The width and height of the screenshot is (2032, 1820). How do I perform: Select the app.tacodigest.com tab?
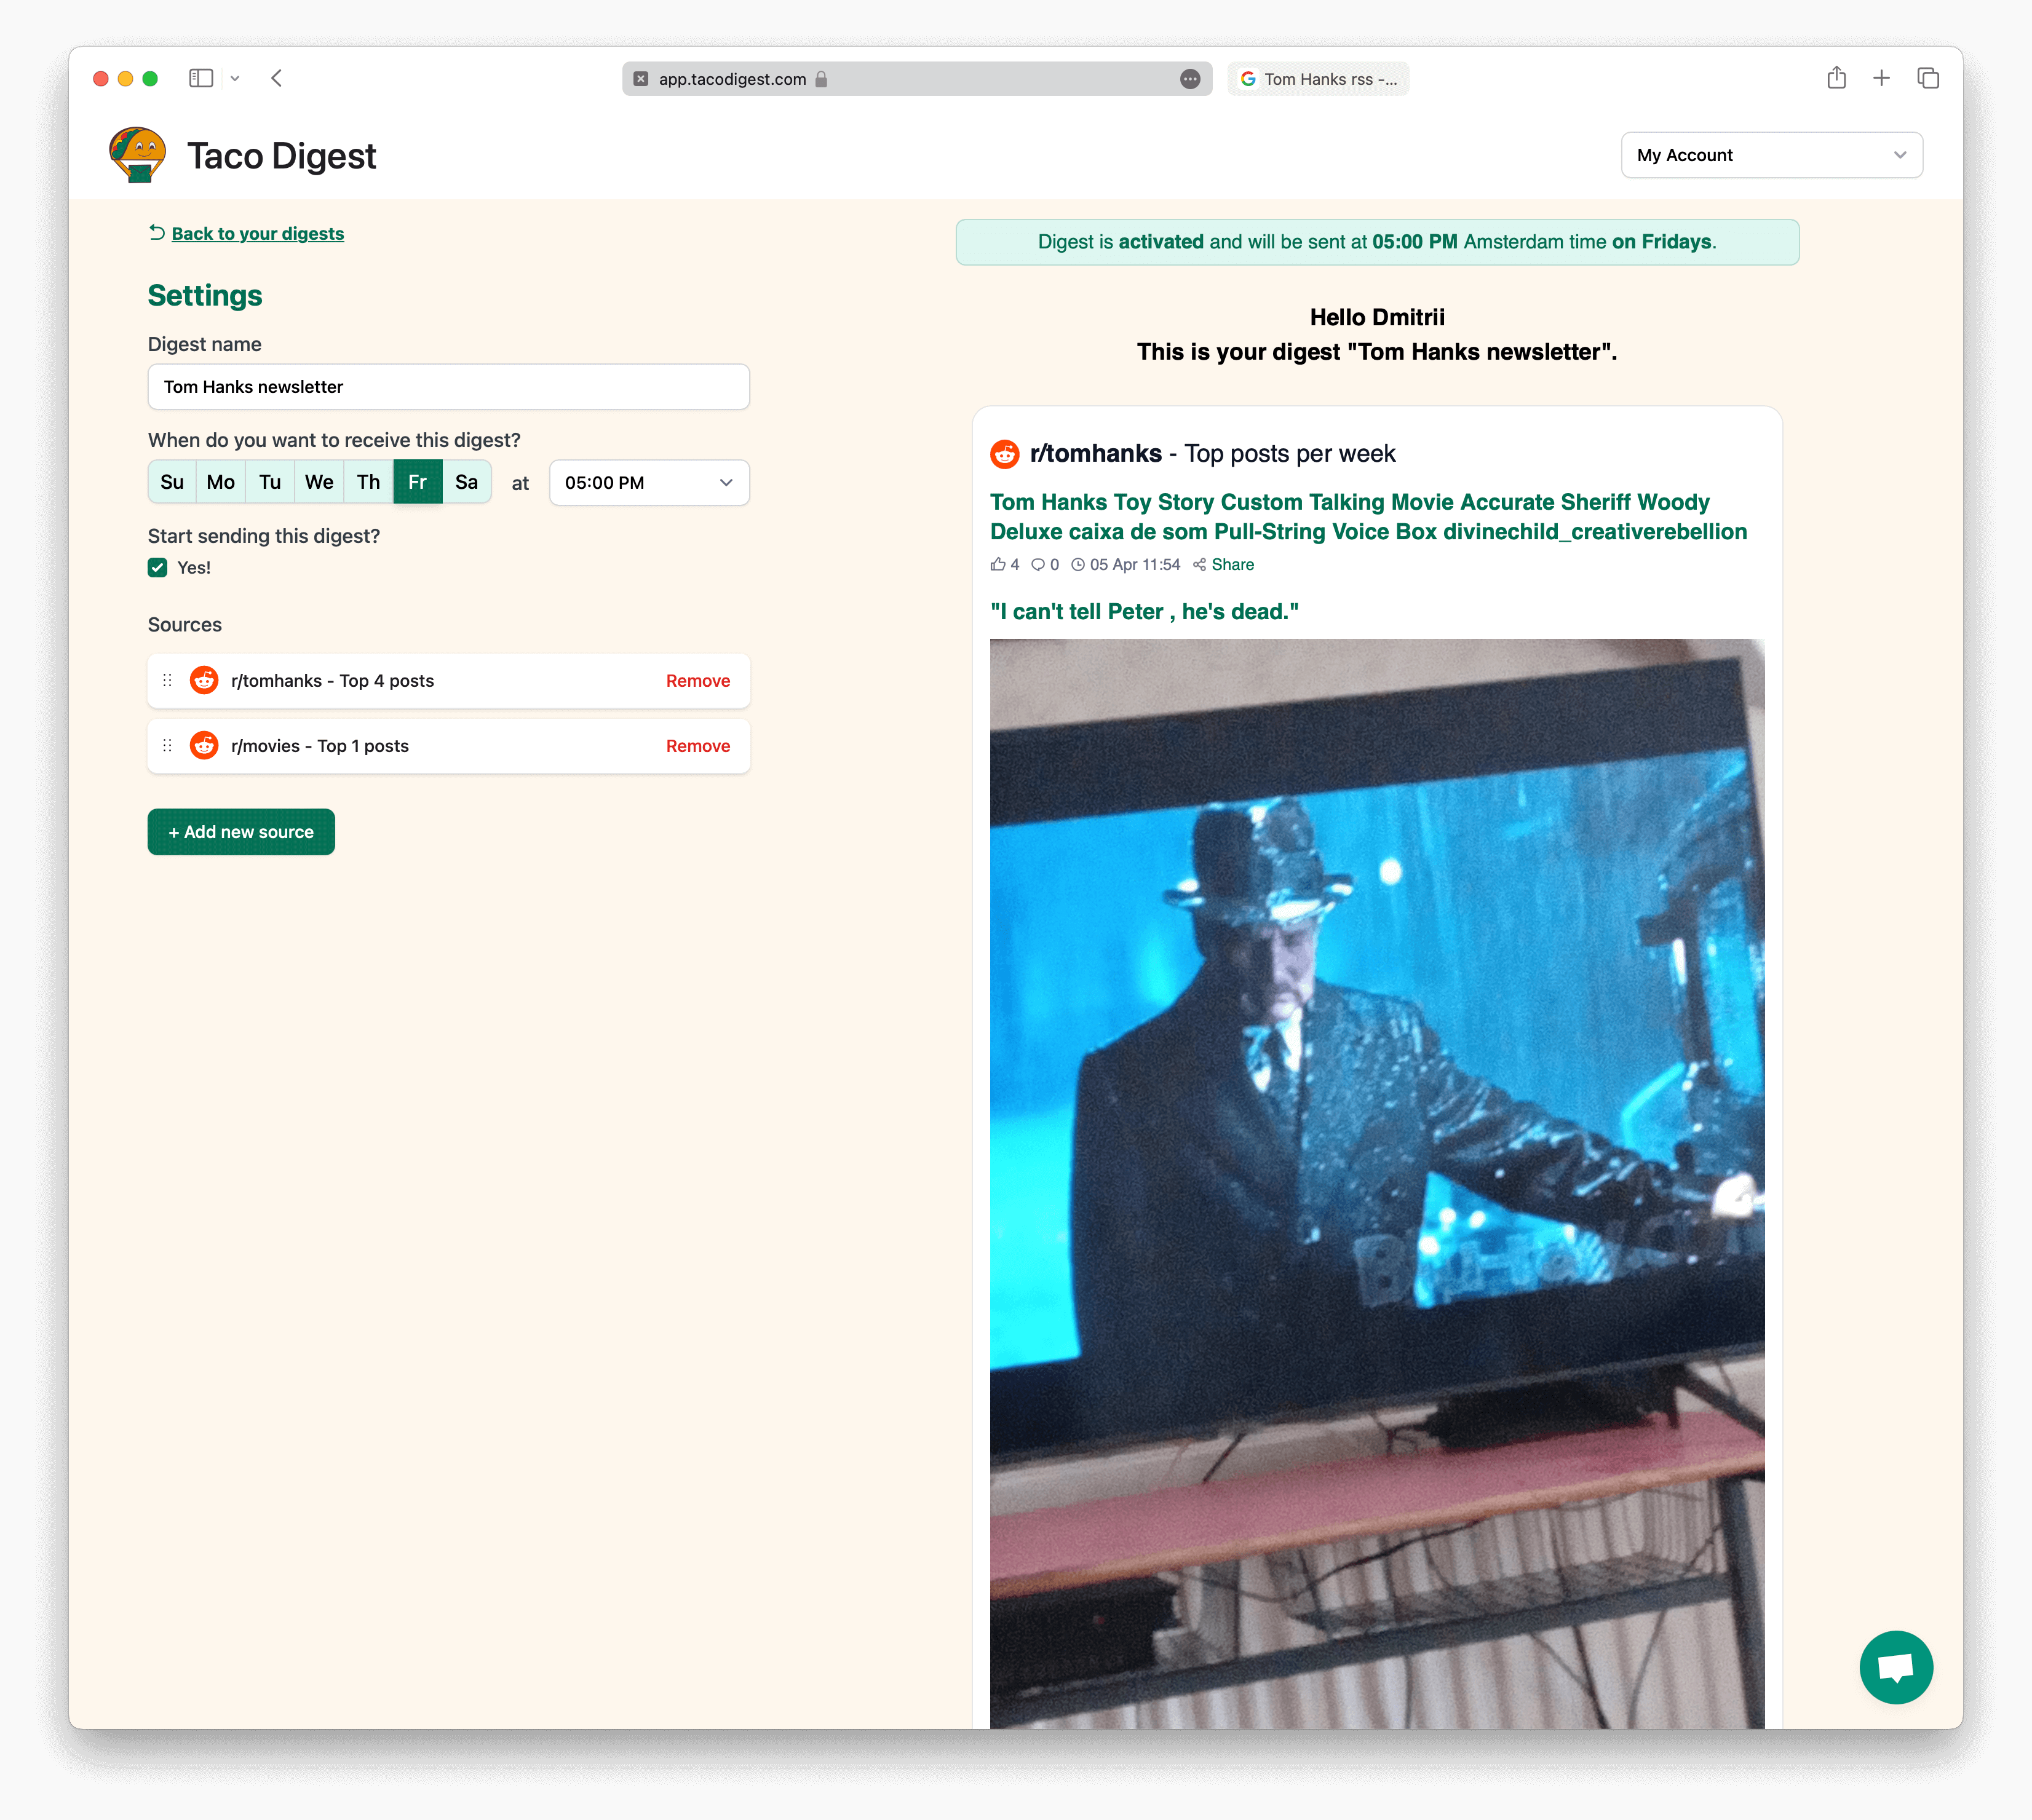coord(917,79)
